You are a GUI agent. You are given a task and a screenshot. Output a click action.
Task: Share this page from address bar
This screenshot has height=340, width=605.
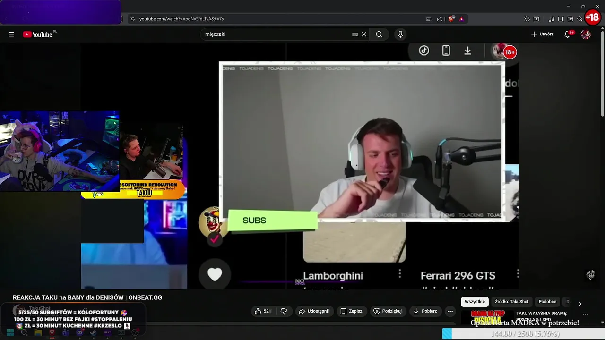(x=440, y=19)
